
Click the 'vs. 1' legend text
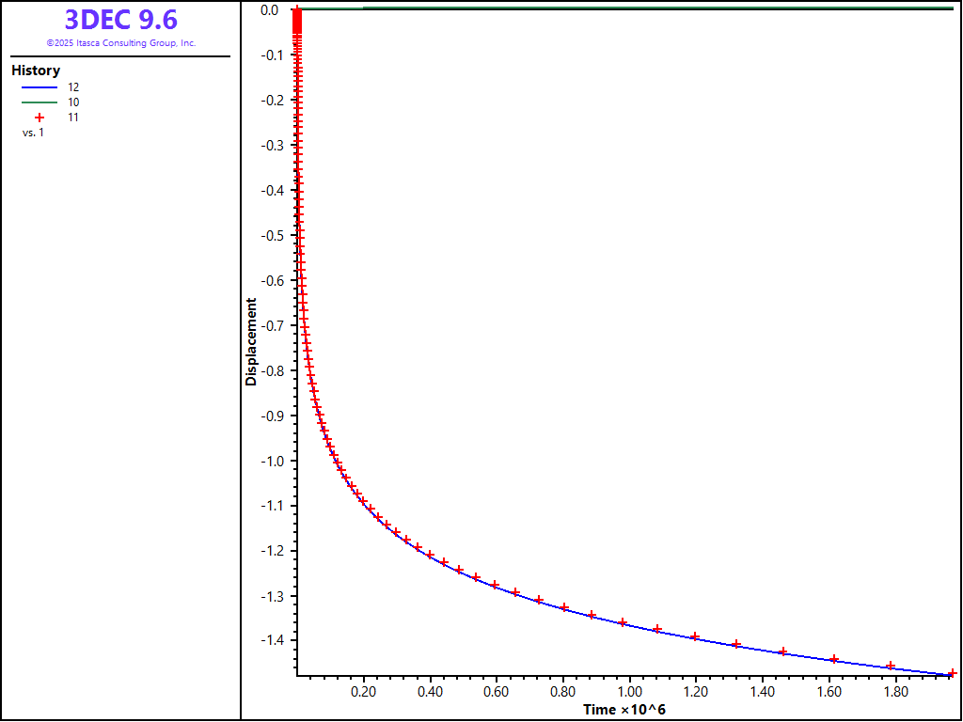click(x=33, y=133)
